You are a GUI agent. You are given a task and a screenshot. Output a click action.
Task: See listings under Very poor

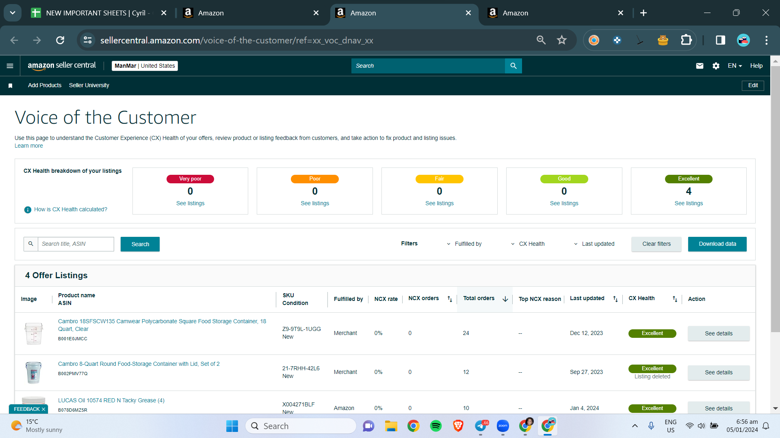click(x=191, y=203)
